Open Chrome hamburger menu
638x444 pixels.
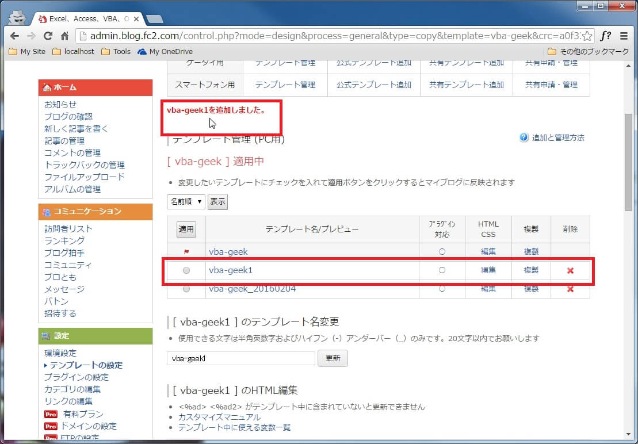coord(624,36)
